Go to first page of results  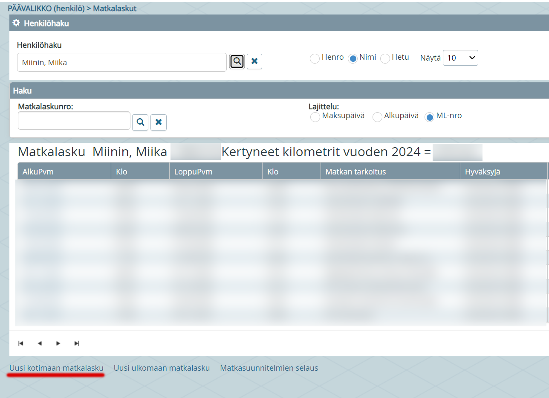pos(21,343)
